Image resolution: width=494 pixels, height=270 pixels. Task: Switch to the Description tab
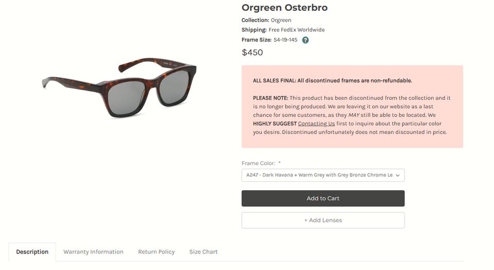(x=32, y=252)
